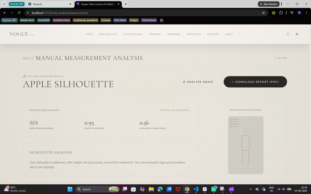Image resolution: width=311 pixels, height=194 pixels.
Task: Open the DSA Sheet bookmark
Action: [120, 20]
